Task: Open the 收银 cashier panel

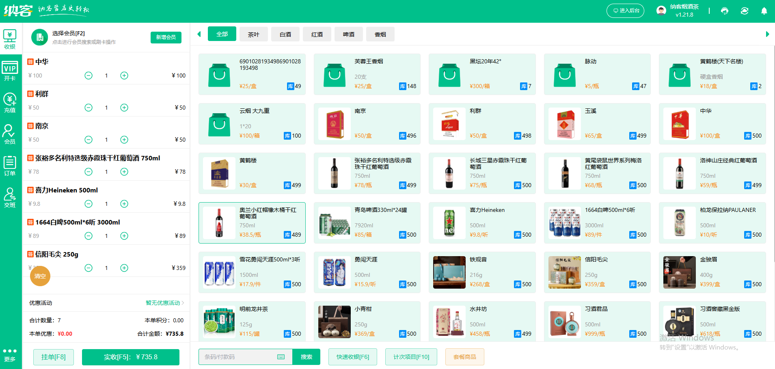Action: pyautogui.click(x=10, y=39)
